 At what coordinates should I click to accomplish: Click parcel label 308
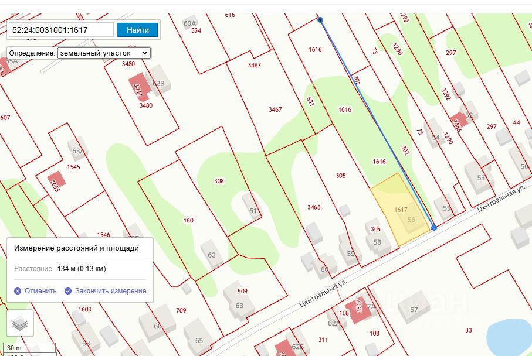(219, 181)
